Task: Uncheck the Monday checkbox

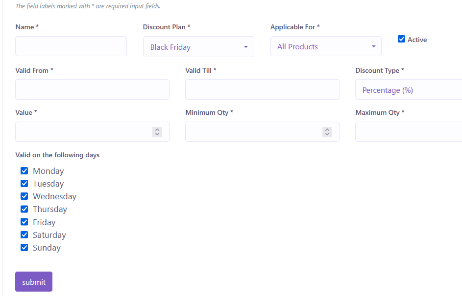Action: point(24,171)
